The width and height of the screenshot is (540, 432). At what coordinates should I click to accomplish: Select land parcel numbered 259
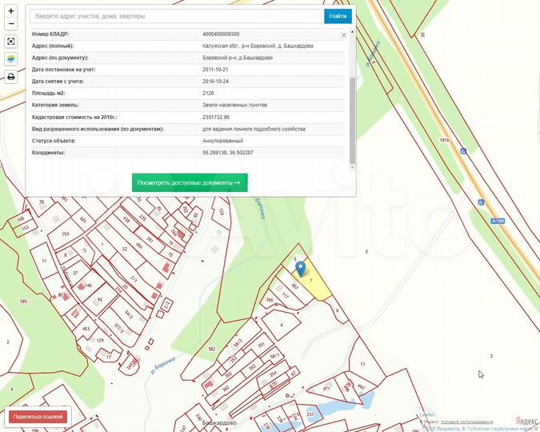66,234
